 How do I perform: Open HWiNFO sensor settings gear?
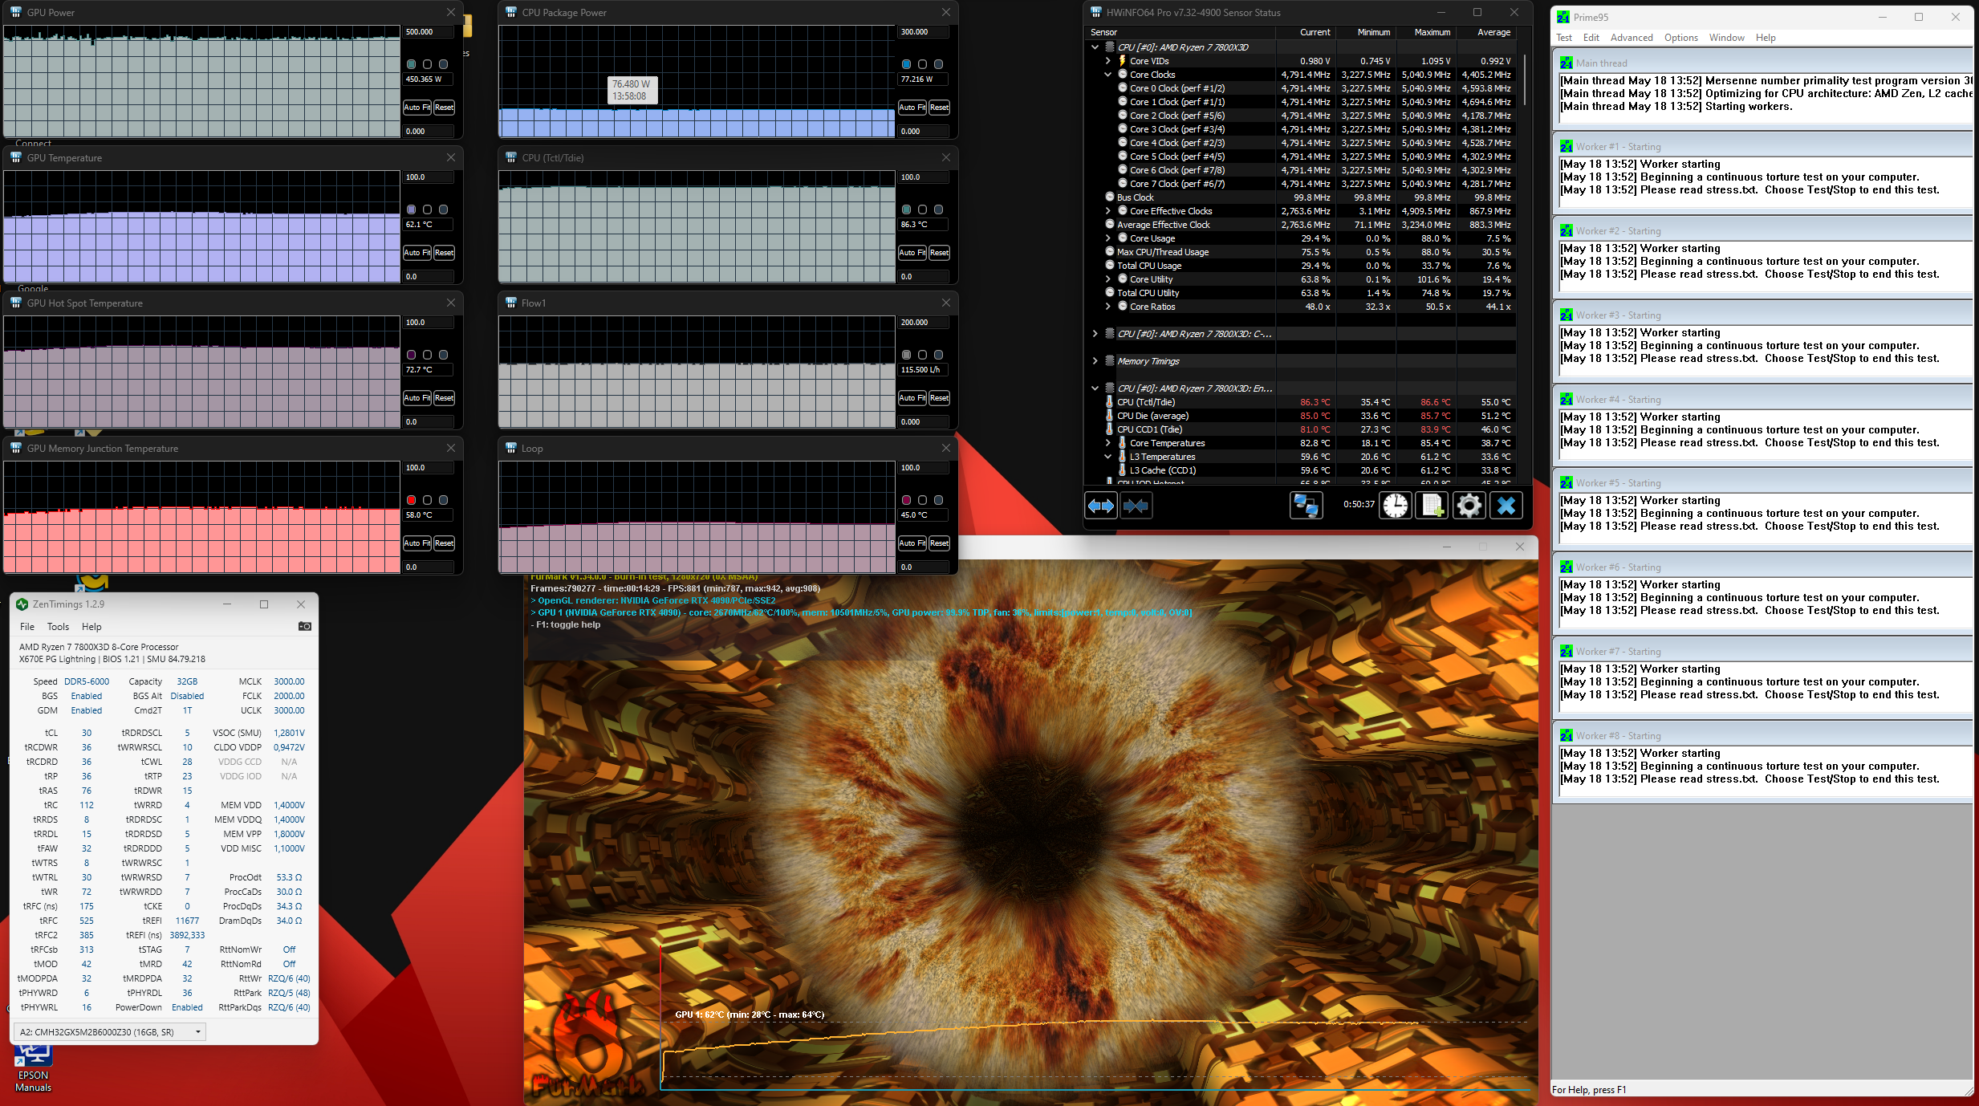tap(1469, 506)
